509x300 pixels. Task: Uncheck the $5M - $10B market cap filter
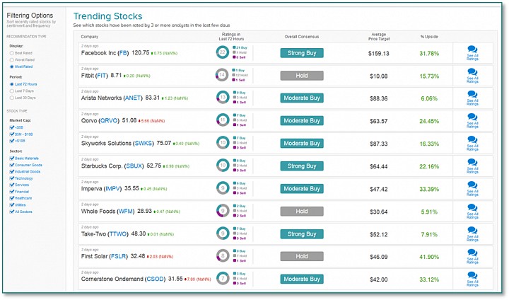(x=12, y=134)
